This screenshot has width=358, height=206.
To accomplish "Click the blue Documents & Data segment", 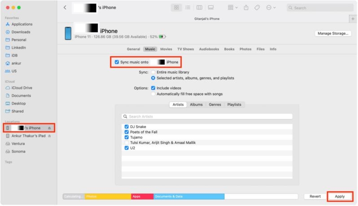I will (x=189, y=197).
